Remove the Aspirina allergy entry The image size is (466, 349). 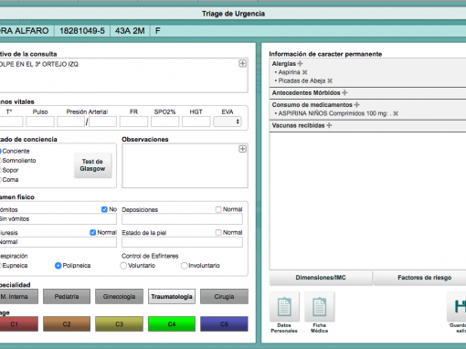[304, 72]
